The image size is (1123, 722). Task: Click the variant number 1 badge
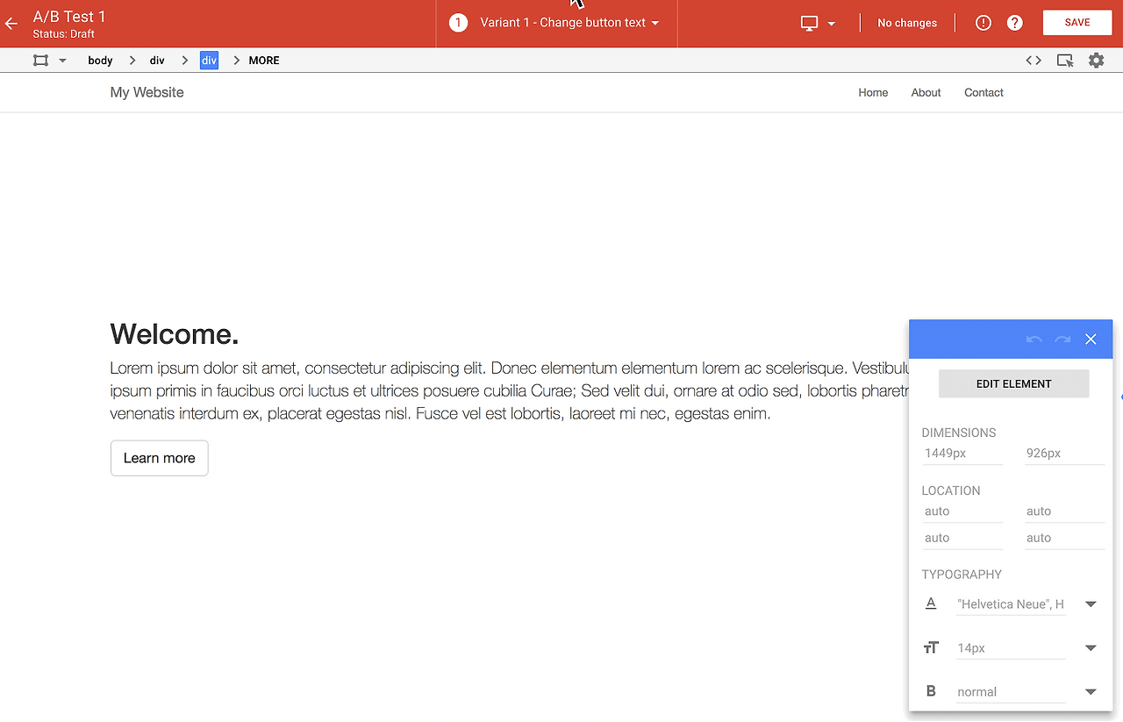pyautogui.click(x=458, y=23)
